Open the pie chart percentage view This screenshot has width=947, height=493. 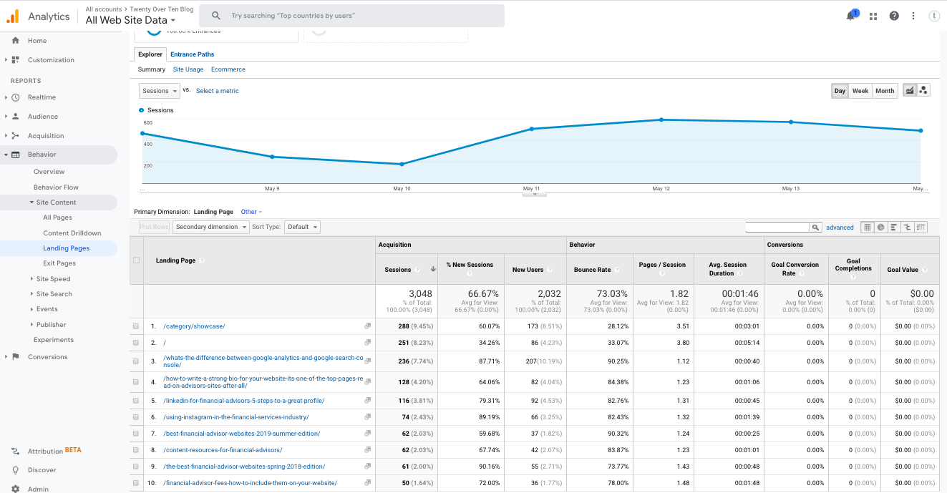[880, 227]
